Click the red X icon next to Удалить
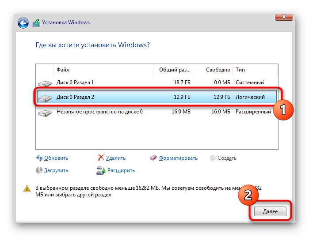 [101, 158]
